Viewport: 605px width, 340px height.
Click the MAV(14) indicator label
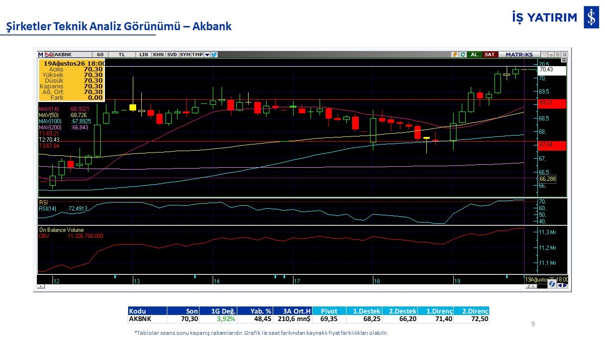point(49,109)
